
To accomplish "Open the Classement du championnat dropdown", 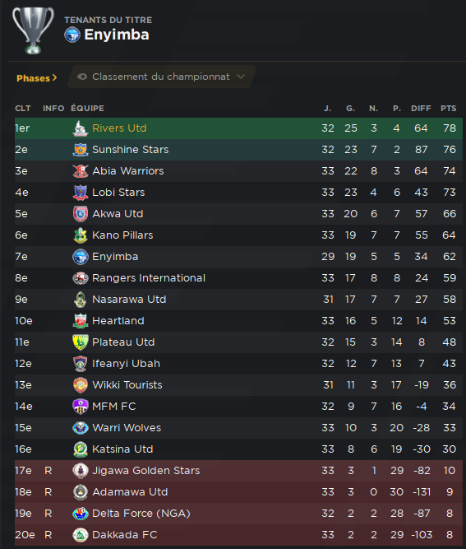I will pyautogui.click(x=161, y=77).
